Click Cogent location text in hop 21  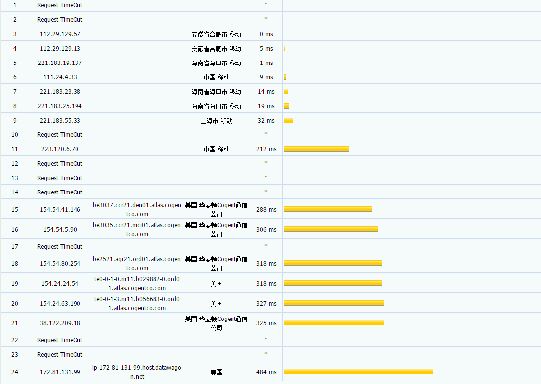tap(216, 323)
